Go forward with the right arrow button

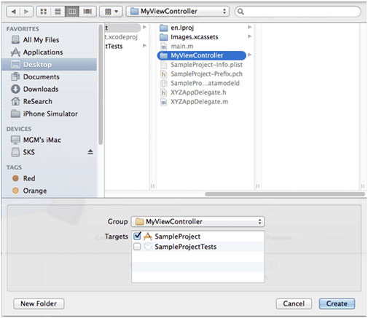26,12
